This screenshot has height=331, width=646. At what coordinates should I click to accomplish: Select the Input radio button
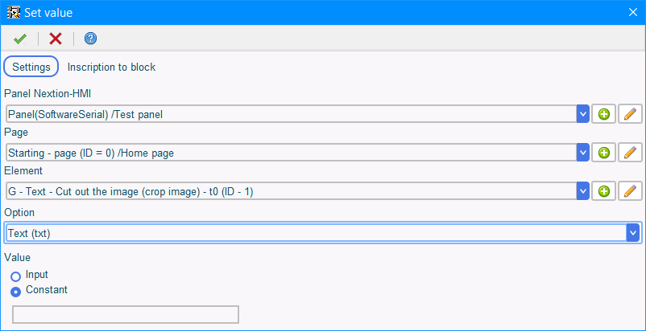[x=15, y=276]
